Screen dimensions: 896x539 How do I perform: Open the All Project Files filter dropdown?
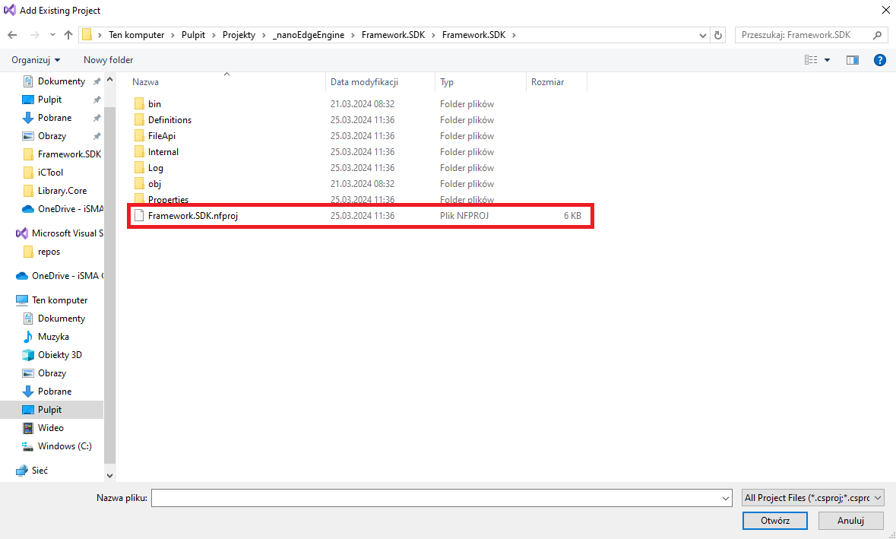(813, 498)
